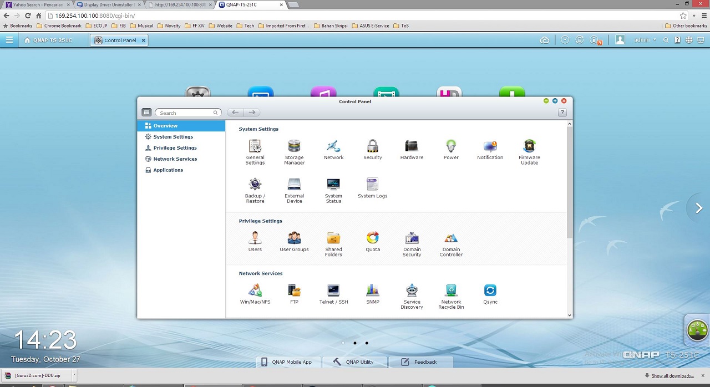The image size is (710, 387).
Task: Open System Logs icon
Action: coord(372,188)
